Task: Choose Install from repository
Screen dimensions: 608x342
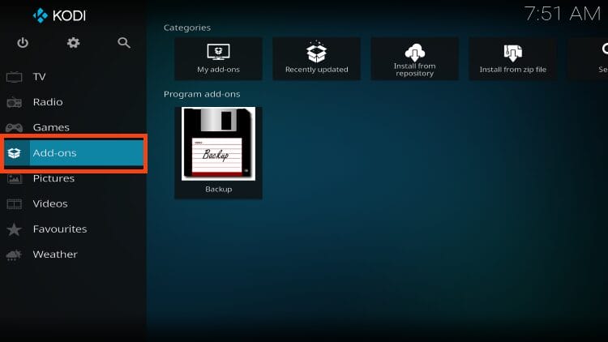Action: click(x=414, y=59)
